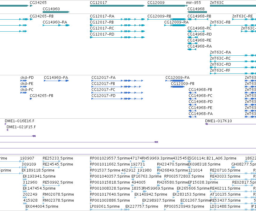
Task: Select EST LP09361.5prime
Action: pyautogui.click(x=105, y=206)
